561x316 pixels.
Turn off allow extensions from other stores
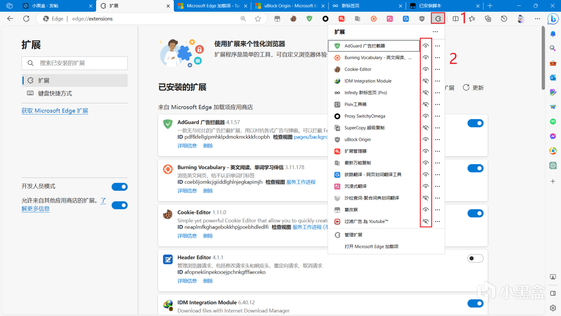click(x=119, y=205)
